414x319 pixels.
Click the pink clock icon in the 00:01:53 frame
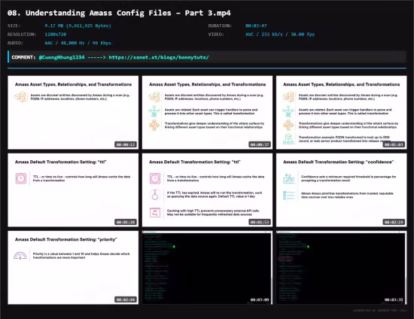pos(155,178)
